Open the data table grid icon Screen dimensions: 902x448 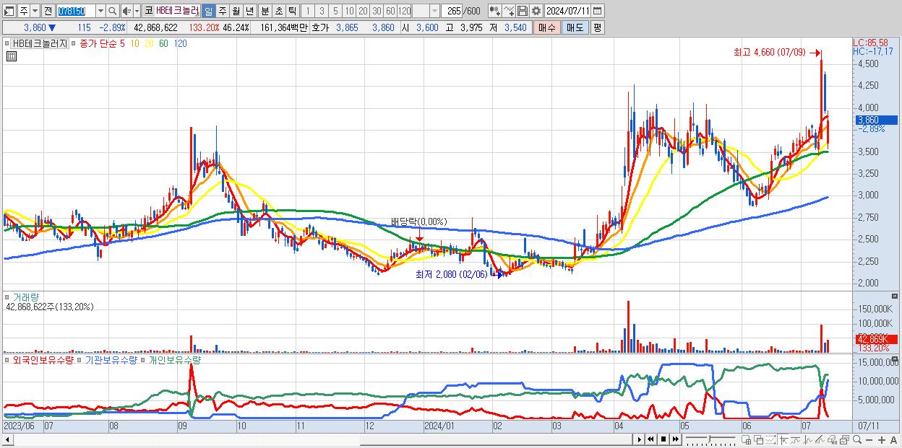coord(12,57)
